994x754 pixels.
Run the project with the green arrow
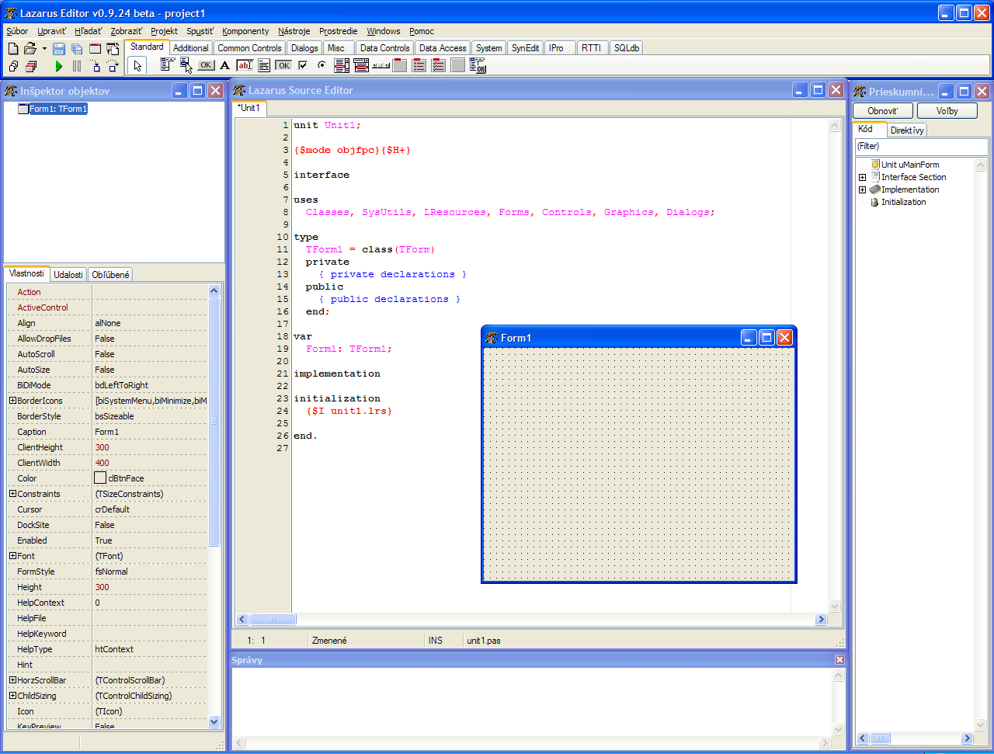[59, 66]
